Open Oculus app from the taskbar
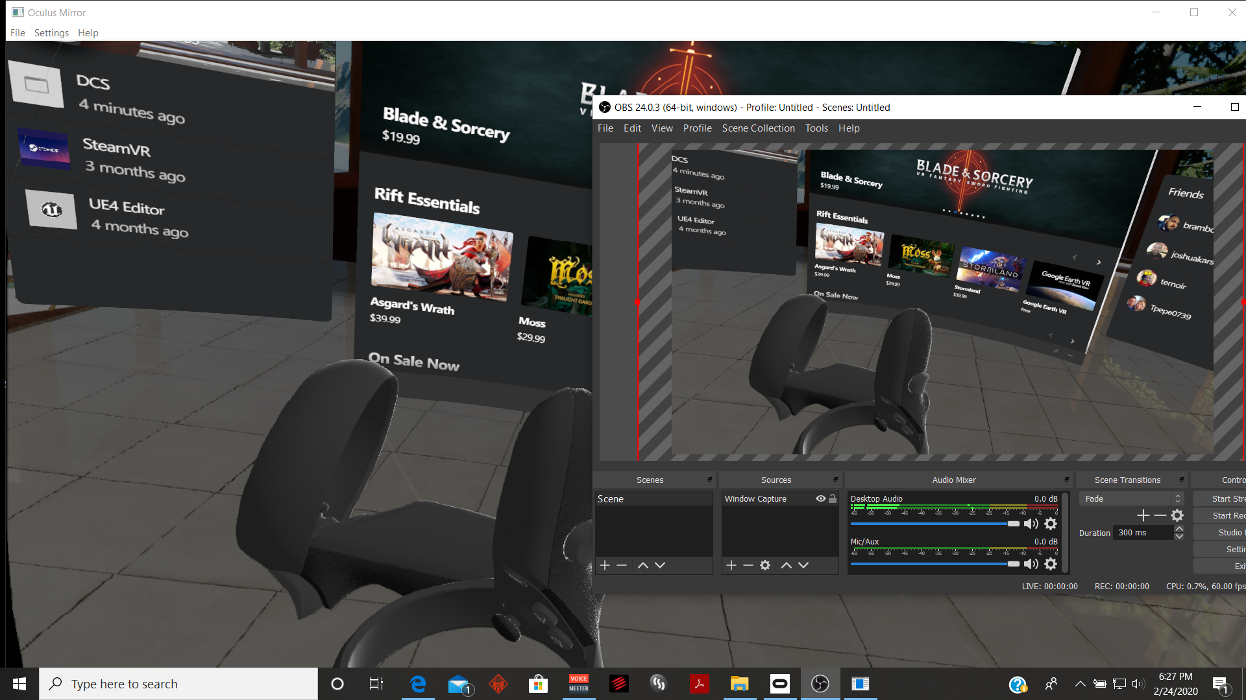This screenshot has width=1246, height=700. [x=780, y=684]
